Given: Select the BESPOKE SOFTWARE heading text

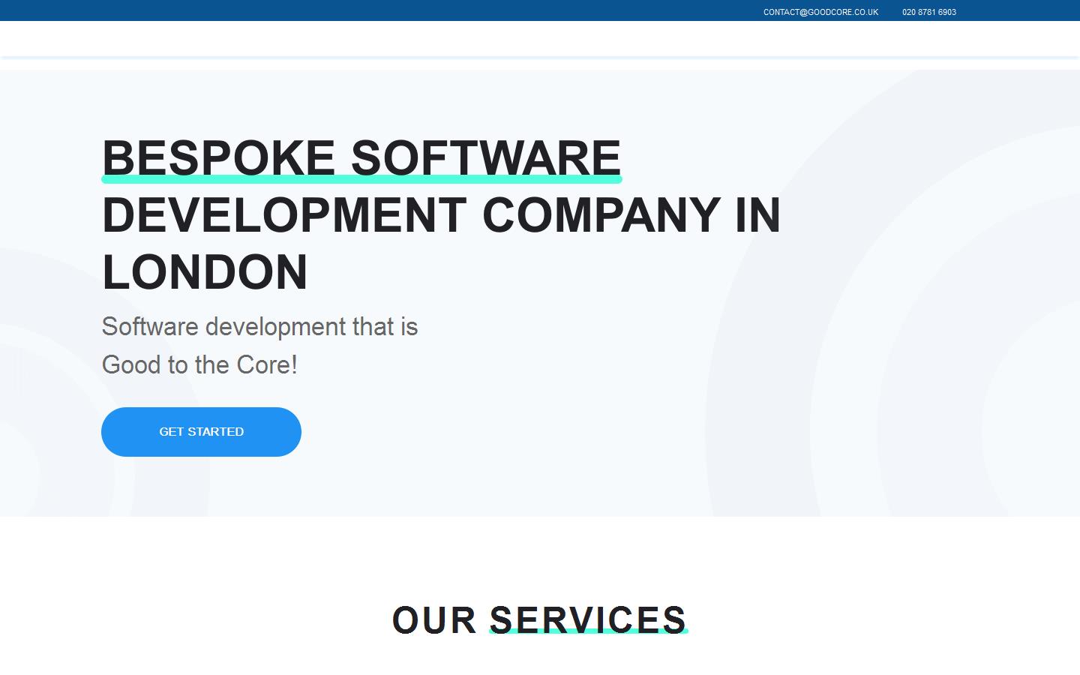Looking at the screenshot, I should coord(361,157).
